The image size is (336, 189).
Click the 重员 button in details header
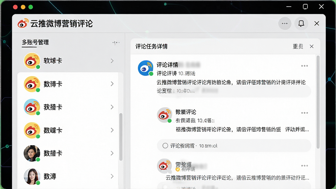[x=298, y=46]
